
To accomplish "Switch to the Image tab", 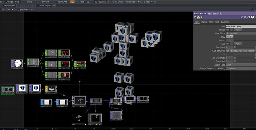I will coord(203,22).
